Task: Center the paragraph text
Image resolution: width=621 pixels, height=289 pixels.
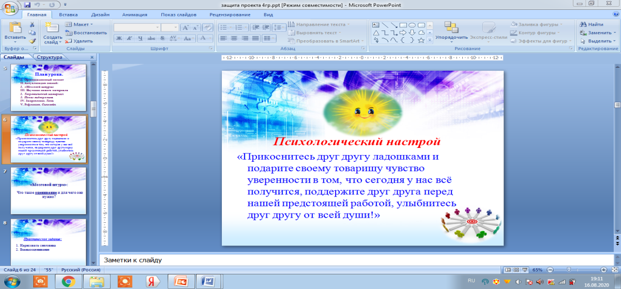Action: (233, 38)
